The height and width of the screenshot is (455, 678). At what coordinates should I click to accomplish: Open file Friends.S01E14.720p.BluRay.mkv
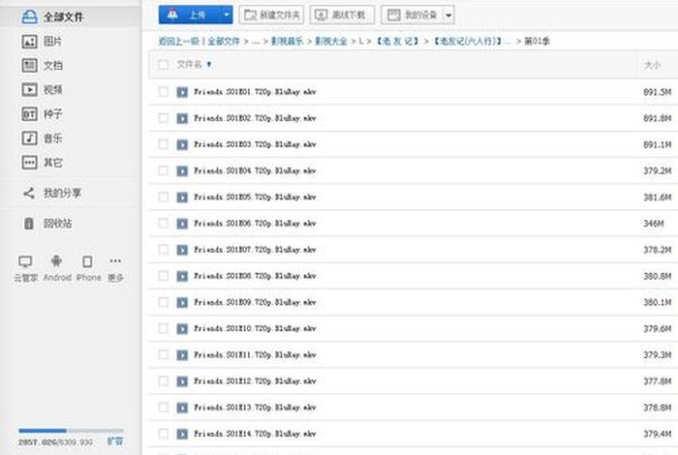tap(255, 434)
